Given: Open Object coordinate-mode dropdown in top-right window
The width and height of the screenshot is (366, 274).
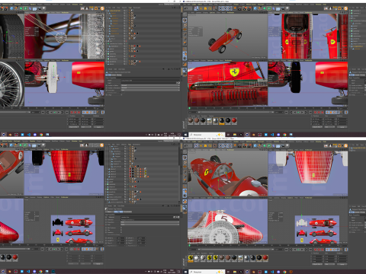Looking at the screenshot, I should (x=317, y=127).
